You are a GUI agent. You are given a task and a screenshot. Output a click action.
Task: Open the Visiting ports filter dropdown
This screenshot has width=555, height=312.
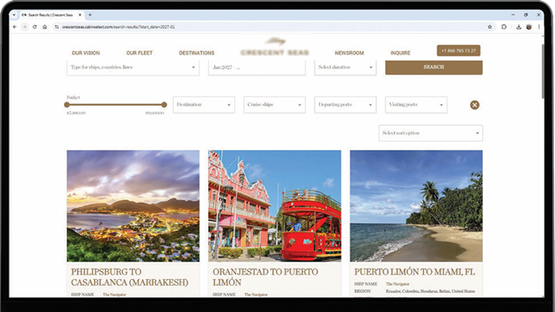tap(416, 105)
